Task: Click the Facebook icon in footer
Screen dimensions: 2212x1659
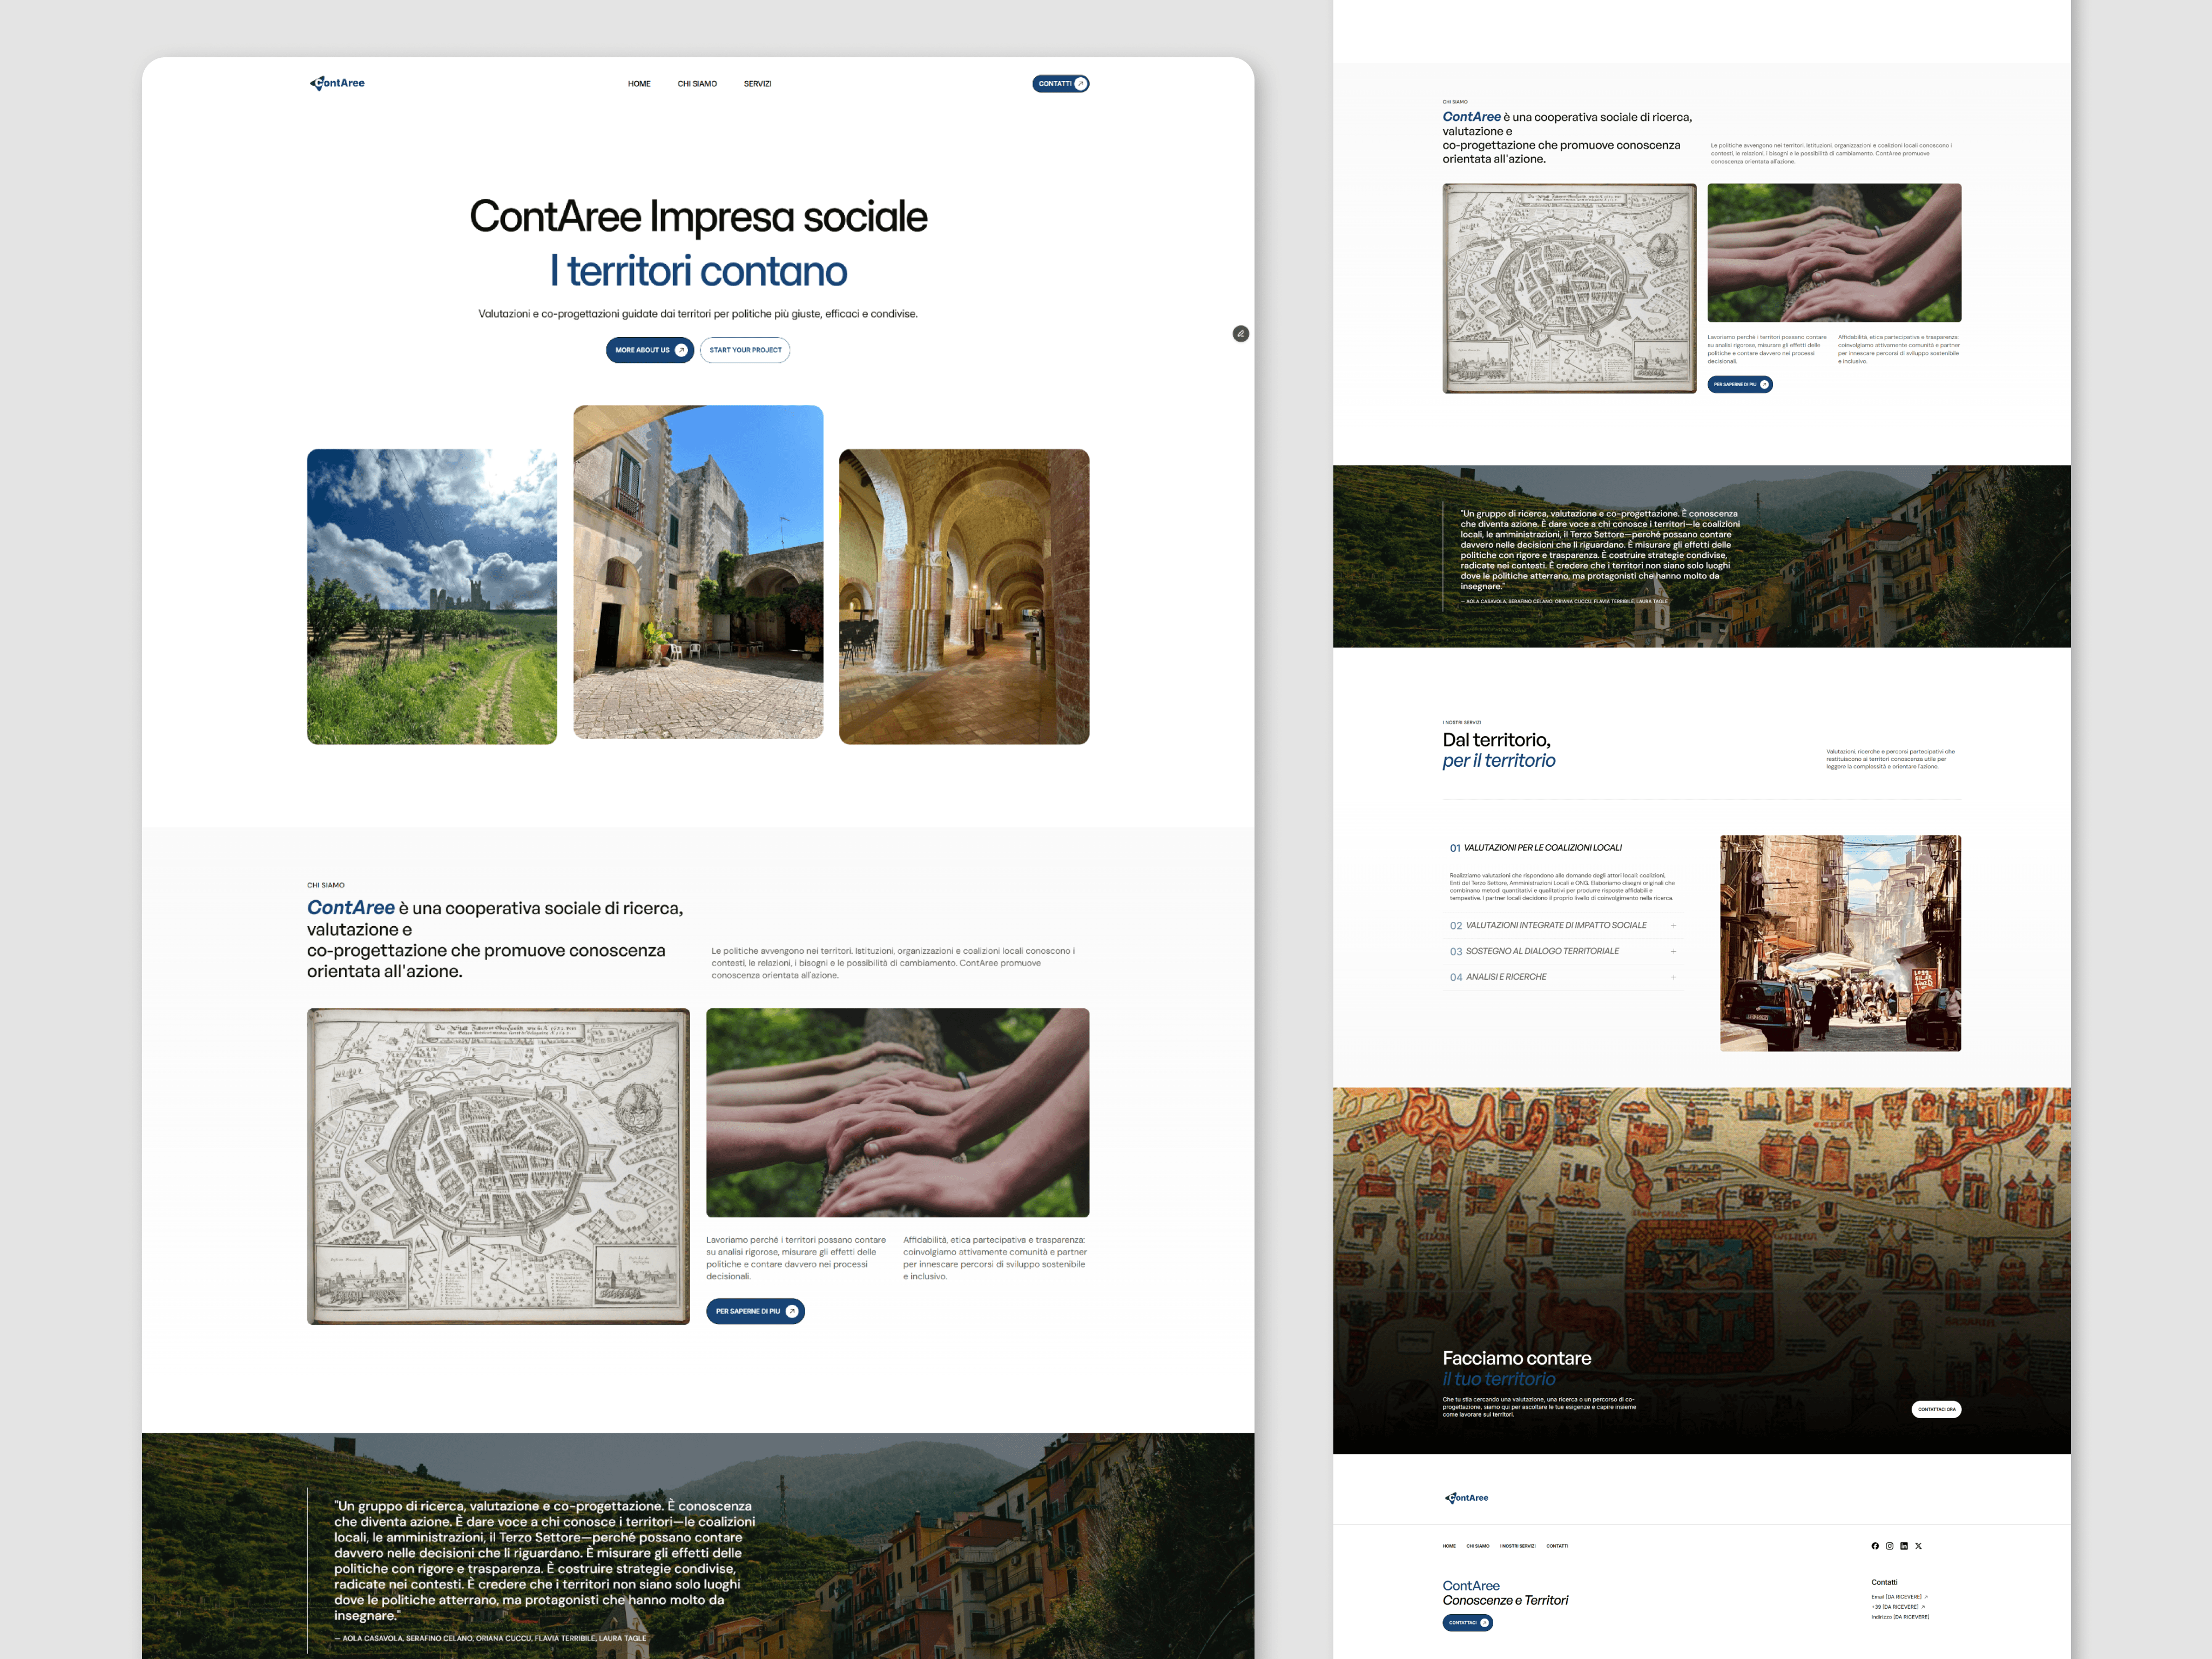Action: point(1875,1546)
